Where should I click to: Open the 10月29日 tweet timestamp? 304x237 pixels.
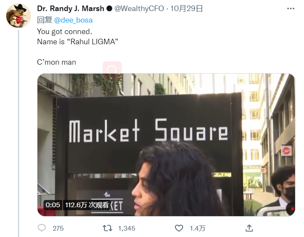186,9
